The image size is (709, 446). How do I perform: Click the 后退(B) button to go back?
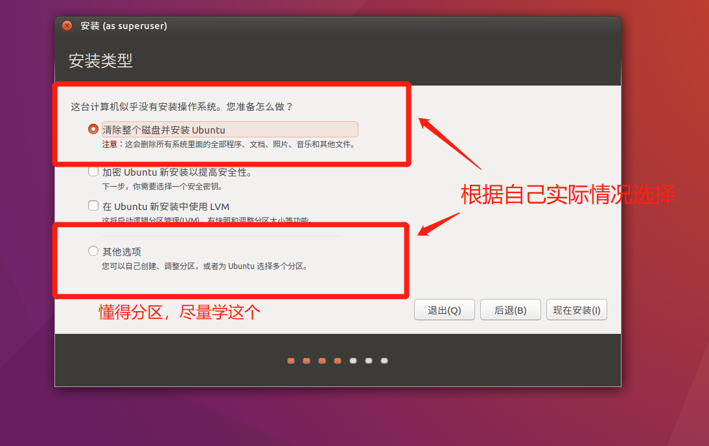point(510,309)
